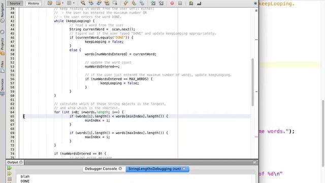Uncomment the selected code lines
Screen dimensions: 325x183
click(x=199, y=3)
